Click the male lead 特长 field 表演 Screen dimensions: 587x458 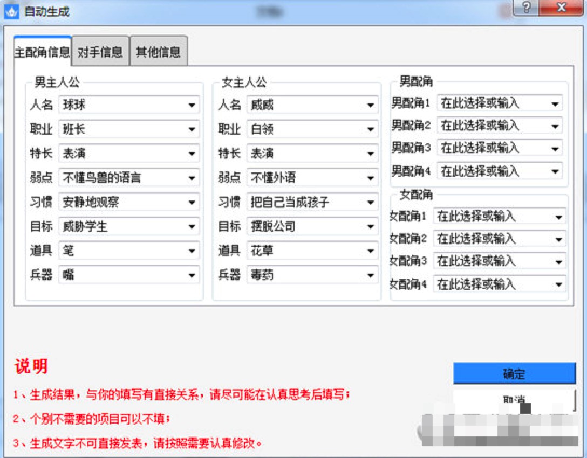tap(129, 153)
